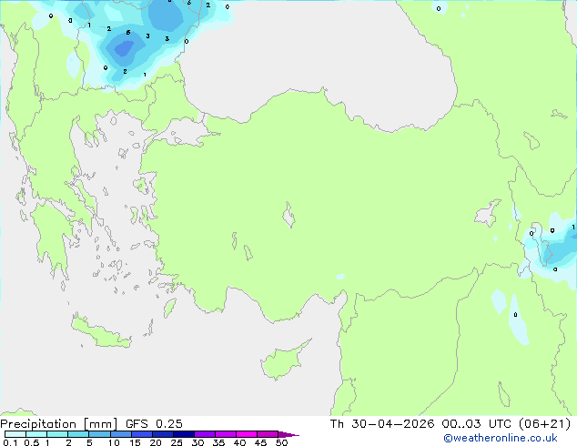This screenshot has height=446, width=577.
Task: Click the island of Cyprus on map
Action: pyautogui.click(x=283, y=361)
